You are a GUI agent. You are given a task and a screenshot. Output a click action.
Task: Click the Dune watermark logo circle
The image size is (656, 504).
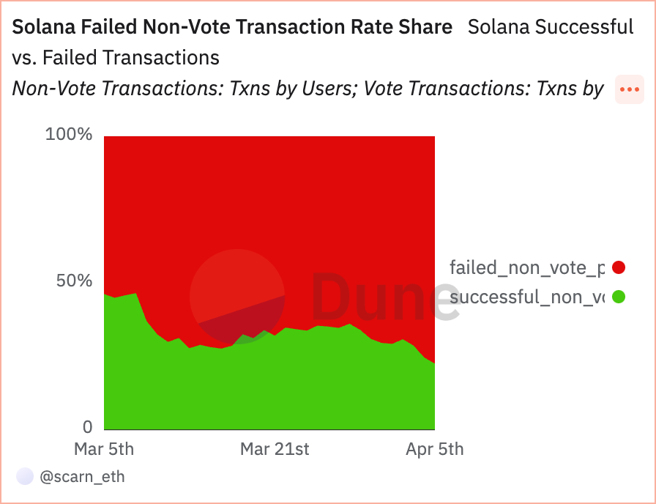coord(237,297)
